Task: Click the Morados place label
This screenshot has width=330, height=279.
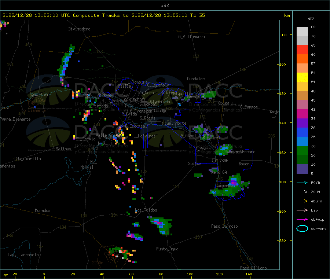Action: point(43,210)
